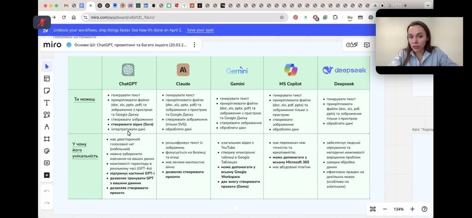This screenshot has width=472, height=218.
Task: Redo the last board action
Action: [x=47, y=203]
